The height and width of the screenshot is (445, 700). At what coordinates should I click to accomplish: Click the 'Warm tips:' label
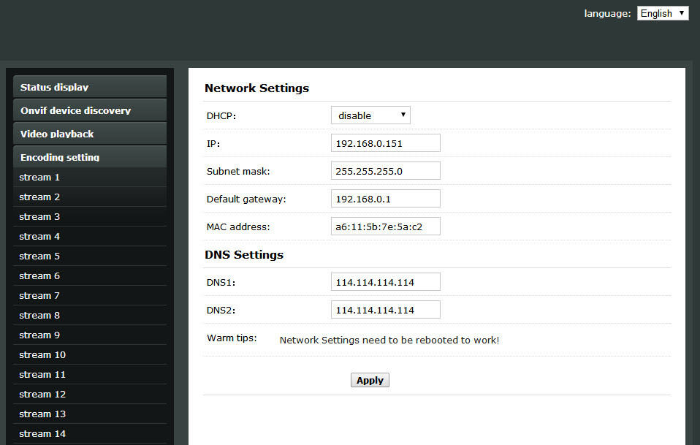pos(232,338)
